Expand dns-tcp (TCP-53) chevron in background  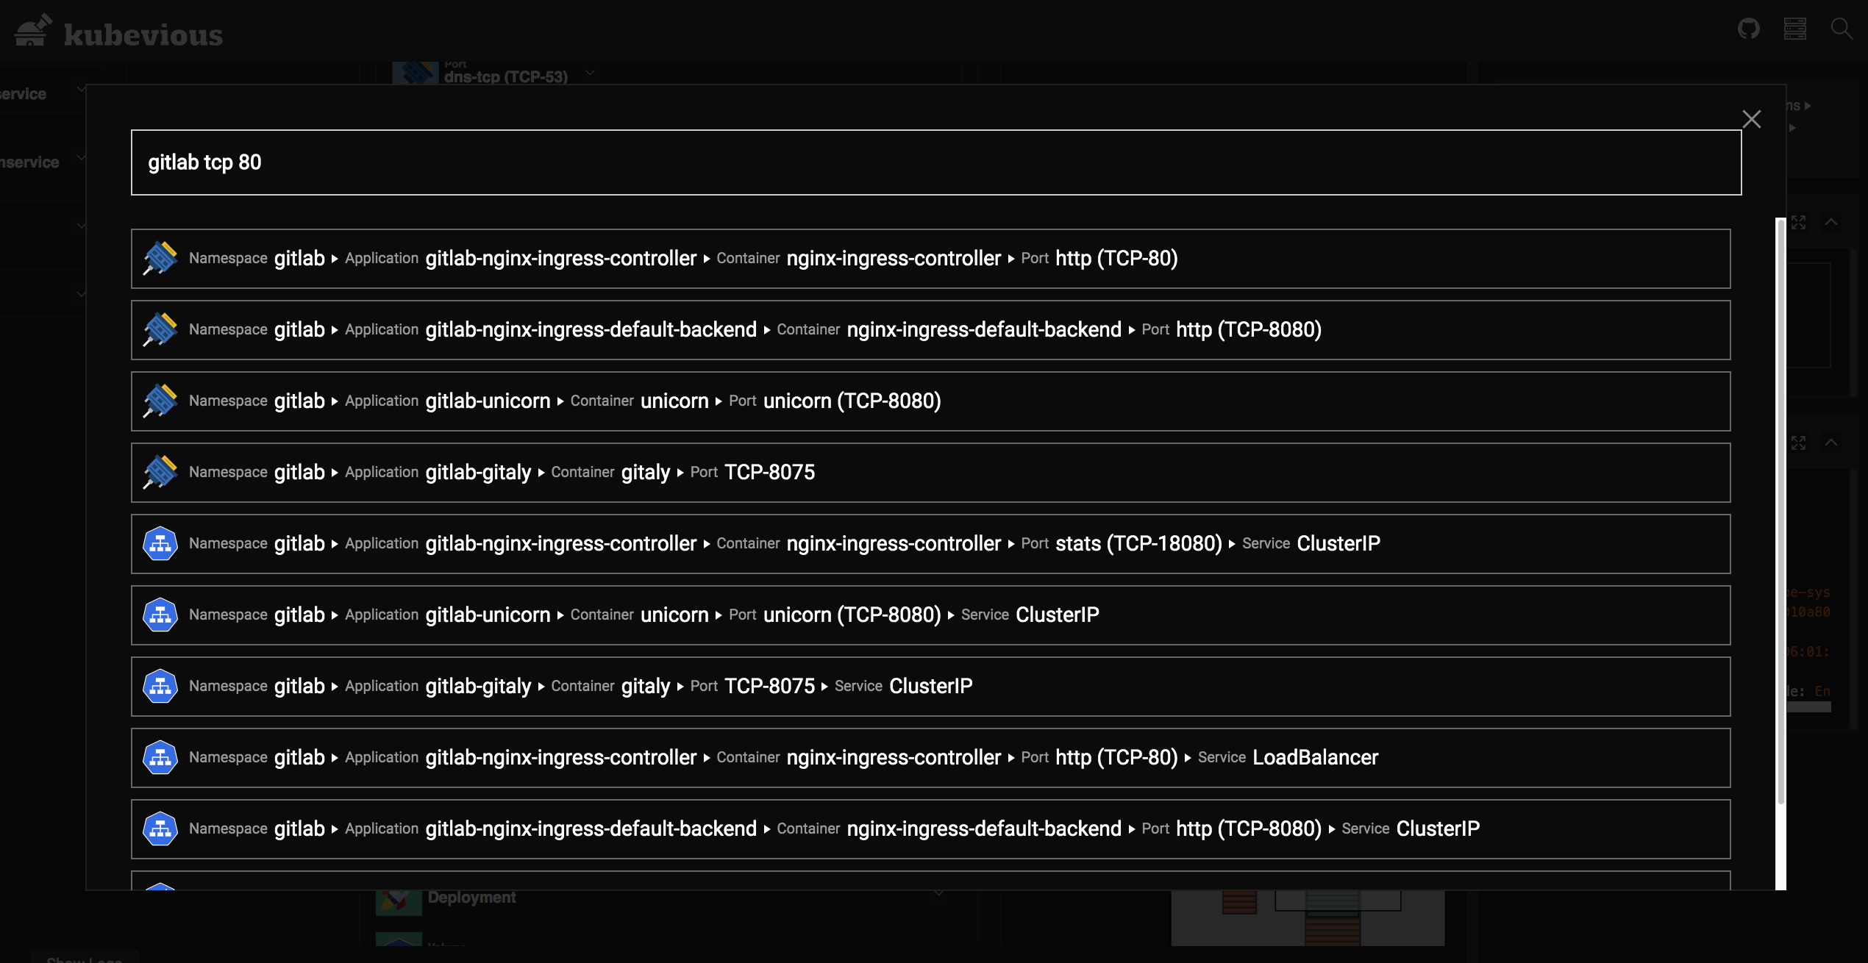tap(590, 74)
